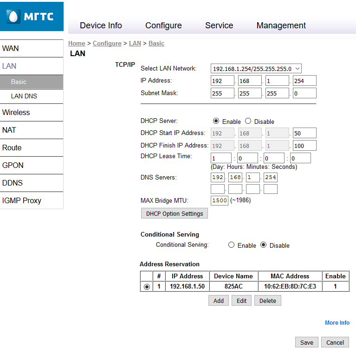Open the Management top menu
The image size is (356, 353).
tap(281, 26)
